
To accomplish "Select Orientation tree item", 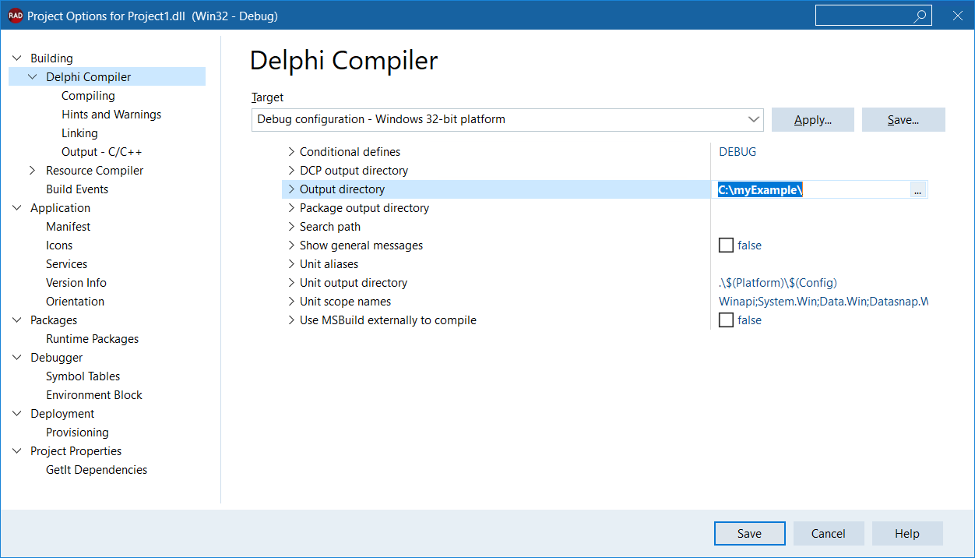I will [x=75, y=302].
